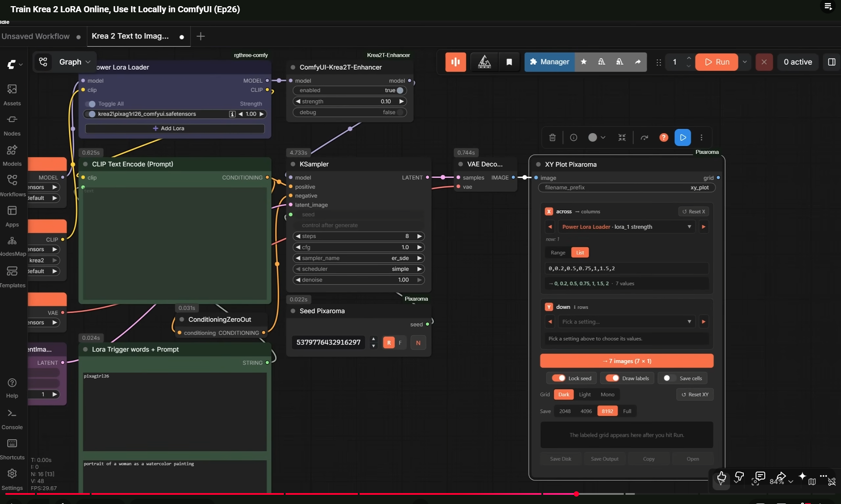Open the orange question mark help icon
The width and height of the screenshot is (841, 504).
[664, 137]
